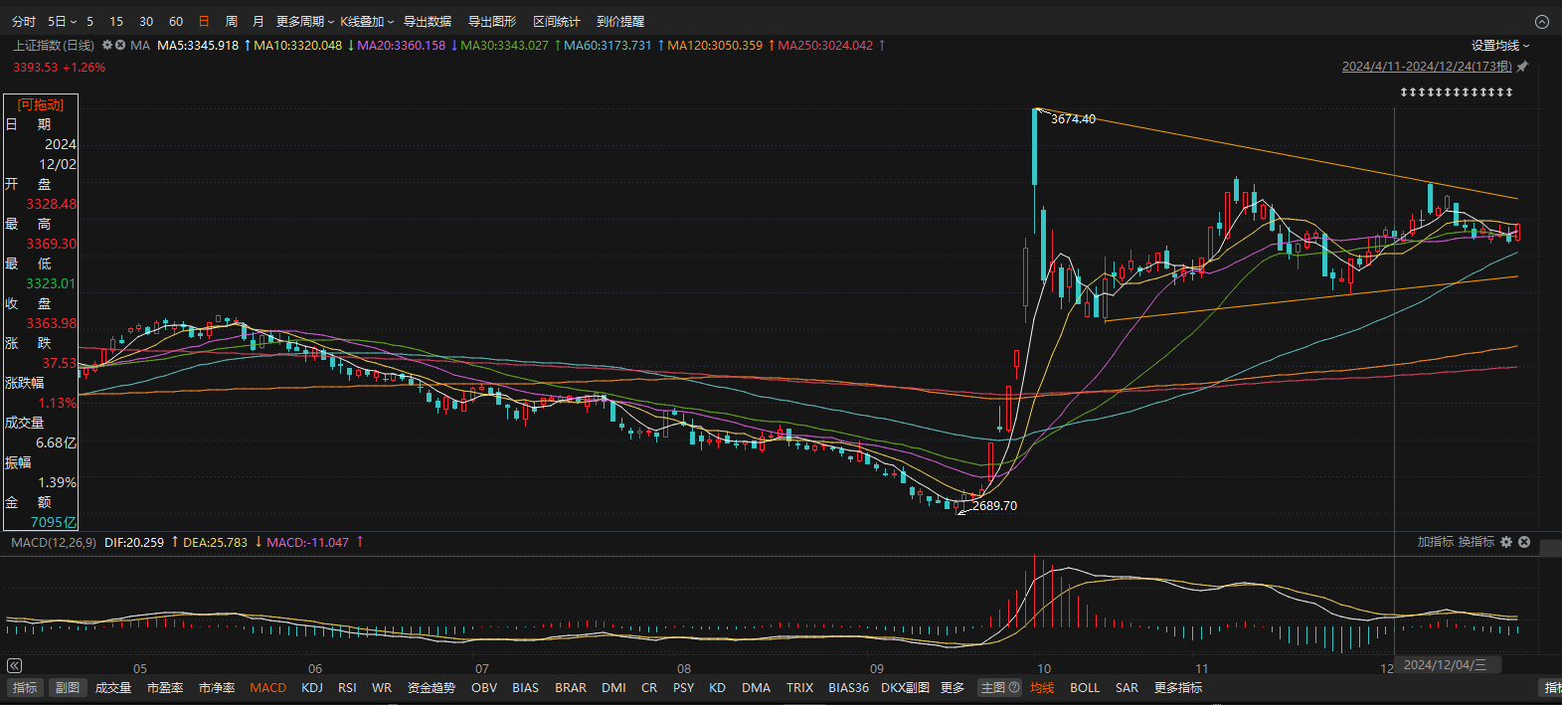
Task: Click the 可拖动 data panel header
Action: click(40, 104)
